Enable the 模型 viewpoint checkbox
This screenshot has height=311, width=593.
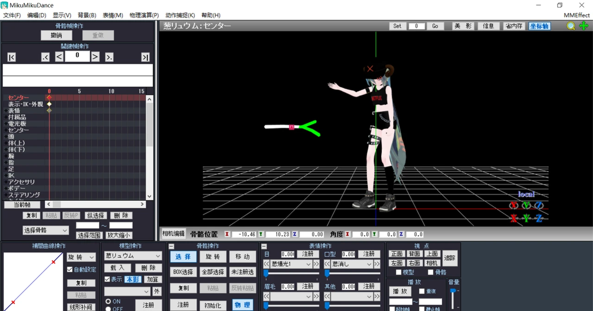click(398, 272)
